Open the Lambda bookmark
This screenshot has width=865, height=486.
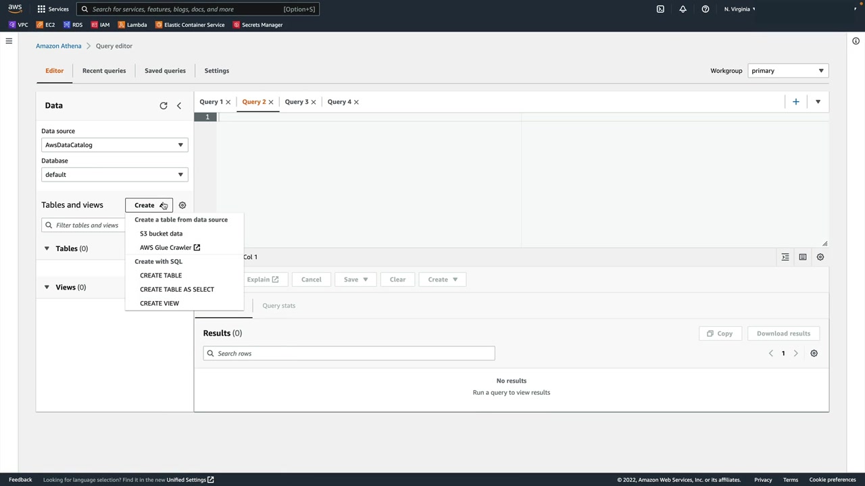132,25
